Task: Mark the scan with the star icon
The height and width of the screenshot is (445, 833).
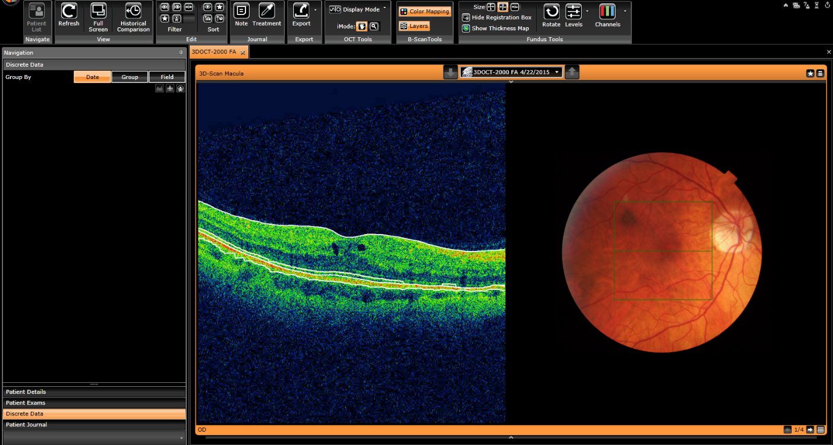Action: pos(810,73)
